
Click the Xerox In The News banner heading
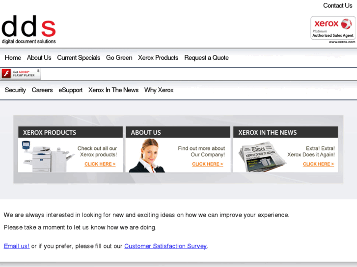point(285,132)
